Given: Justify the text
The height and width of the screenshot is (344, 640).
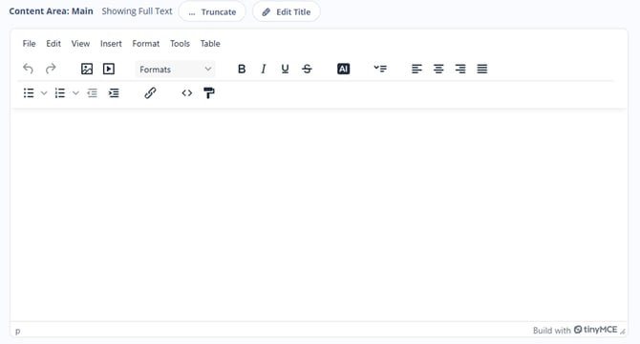Looking at the screenshot, I should pos(482,69).
